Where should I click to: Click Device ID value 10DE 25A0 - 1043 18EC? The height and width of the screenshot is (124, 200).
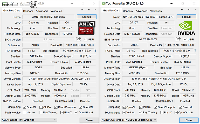click(x=180, y=45)
